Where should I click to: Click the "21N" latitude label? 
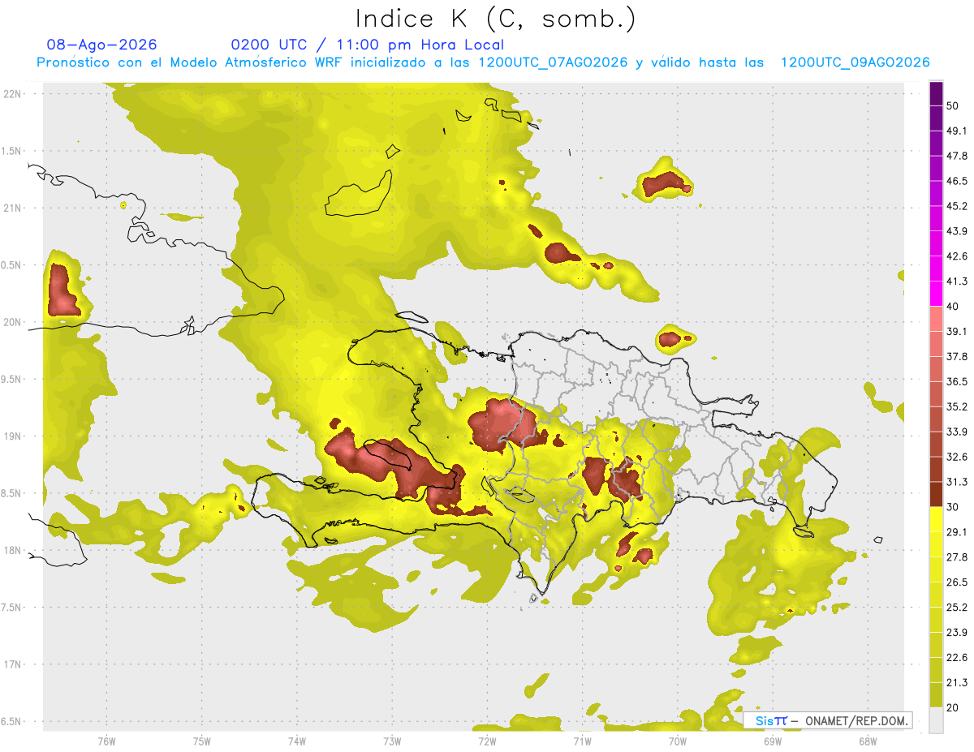pyautogui.click(x=13, y=208)
